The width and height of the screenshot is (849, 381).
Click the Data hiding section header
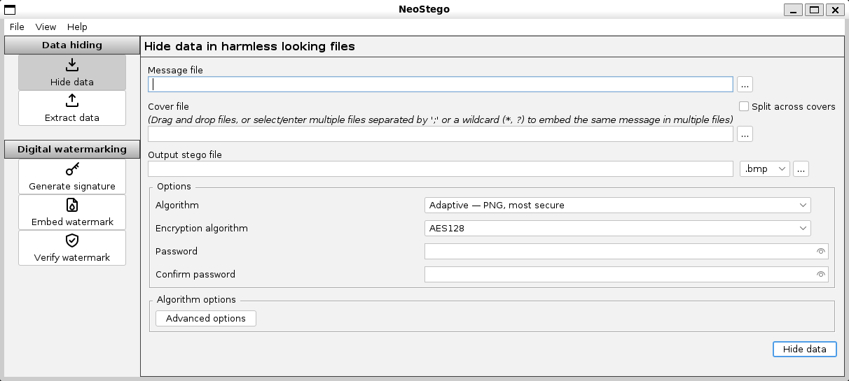point(72,45)
